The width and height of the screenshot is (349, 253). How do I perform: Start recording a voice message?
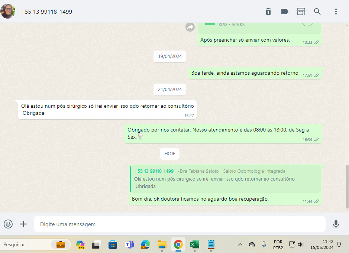tap(336, 224)
